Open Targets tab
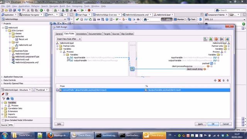This screenshot has height=139, width=247. click(x=107, y=34)
